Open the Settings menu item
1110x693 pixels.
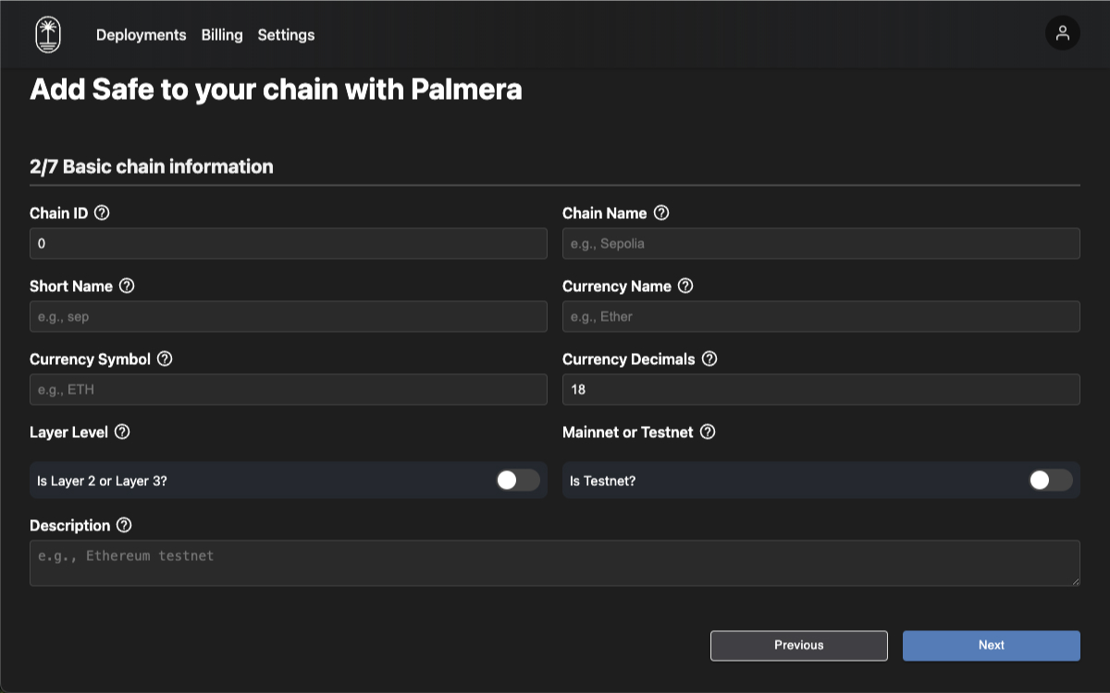click(x=286, y=34)
